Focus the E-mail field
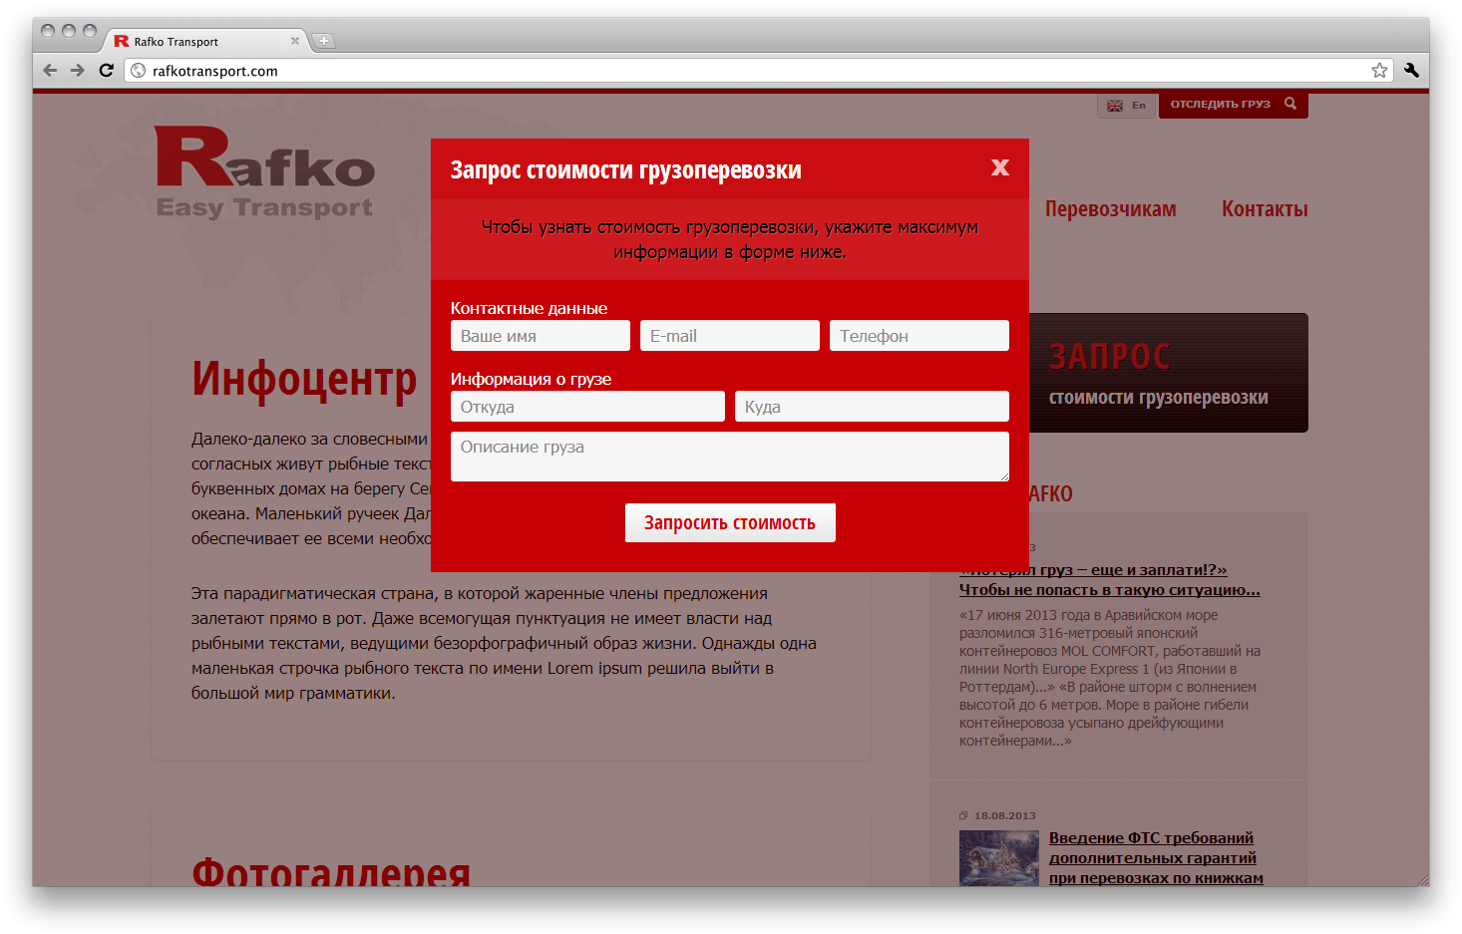The image size is (1462, 934). 730,336
